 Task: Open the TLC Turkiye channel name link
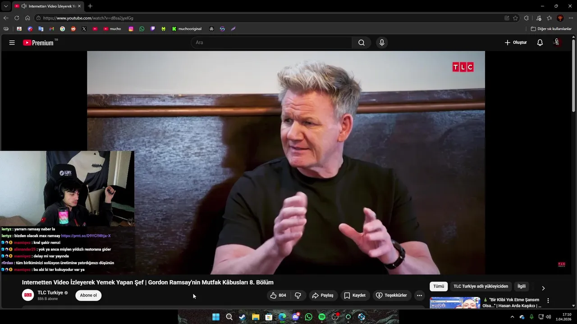click(50, 293)
